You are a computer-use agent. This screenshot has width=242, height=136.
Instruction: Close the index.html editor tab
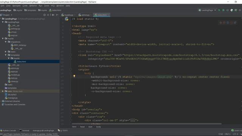(x=109, y=15)
